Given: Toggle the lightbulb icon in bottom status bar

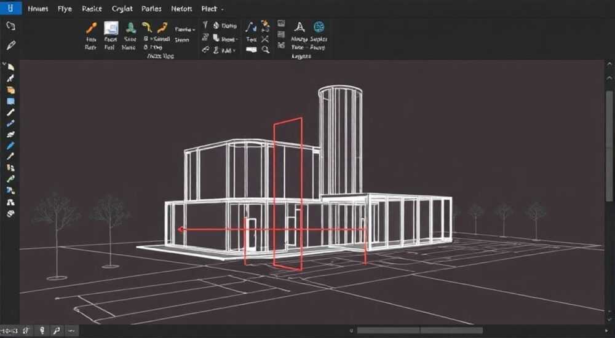Looking at the screenshot, I should [x=42, y=331].
